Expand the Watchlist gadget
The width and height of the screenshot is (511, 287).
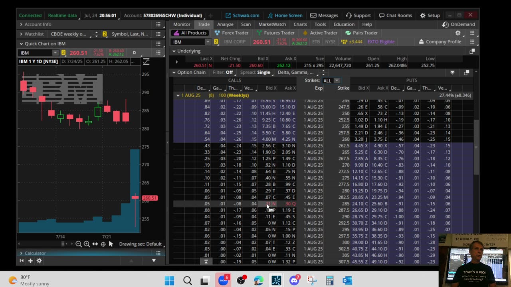pos(21,34)
